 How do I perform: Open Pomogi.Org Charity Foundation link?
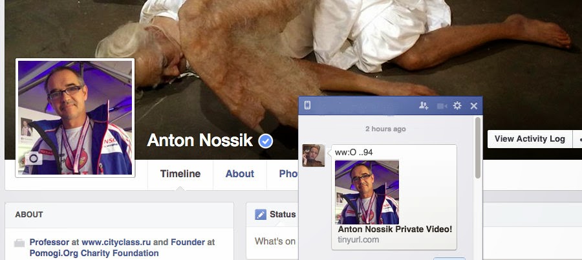(94, 254)
